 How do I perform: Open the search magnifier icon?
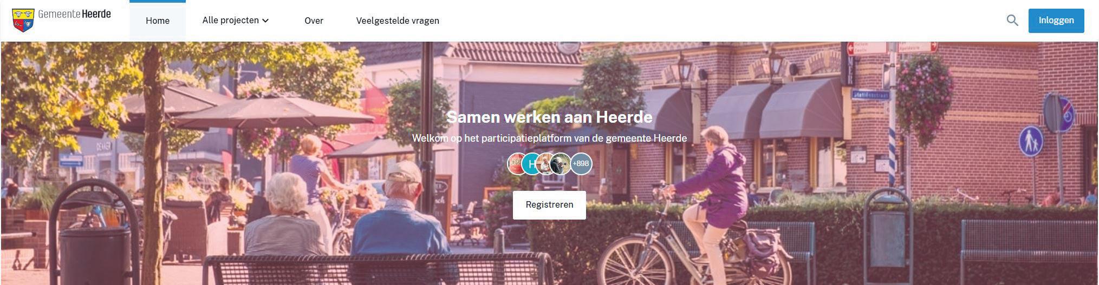[1012, 21]
